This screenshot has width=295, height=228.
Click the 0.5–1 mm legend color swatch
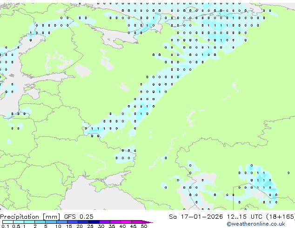tap(19, 222)
